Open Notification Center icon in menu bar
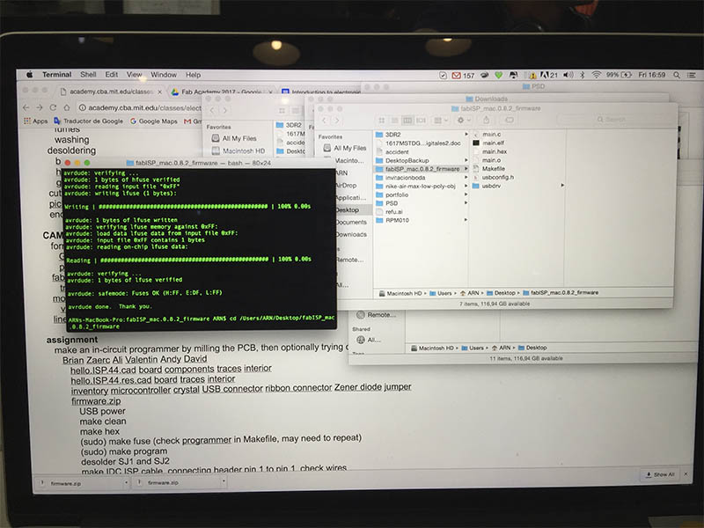704x528 pixels. (x=691, y=75)
